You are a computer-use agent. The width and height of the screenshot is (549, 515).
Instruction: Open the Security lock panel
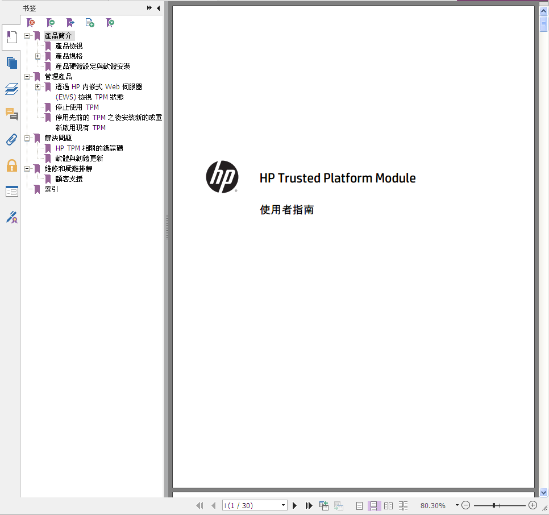point(11,165)
